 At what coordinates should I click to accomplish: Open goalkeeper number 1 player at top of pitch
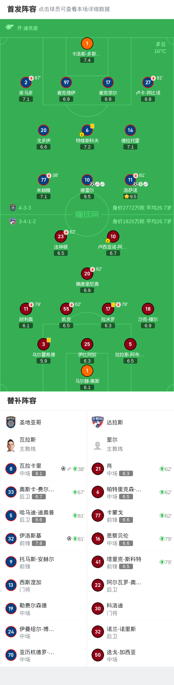point(87,44)
